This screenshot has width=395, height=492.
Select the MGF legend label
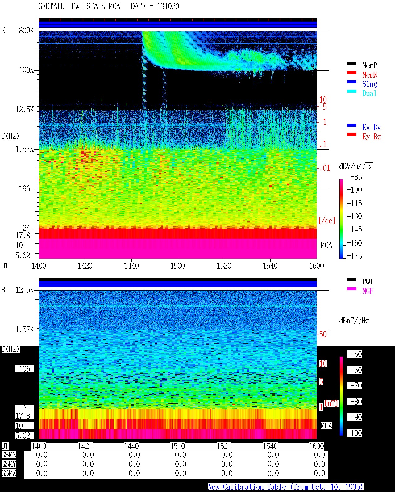point(368,291)
